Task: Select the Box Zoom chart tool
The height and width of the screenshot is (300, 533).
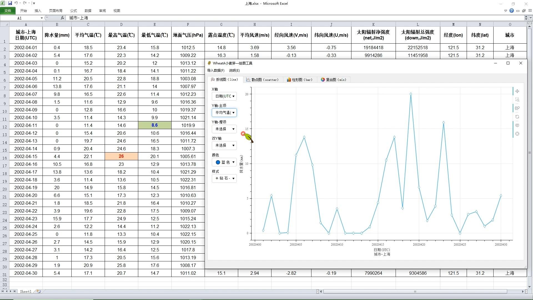Action: (x=517, y=100)
